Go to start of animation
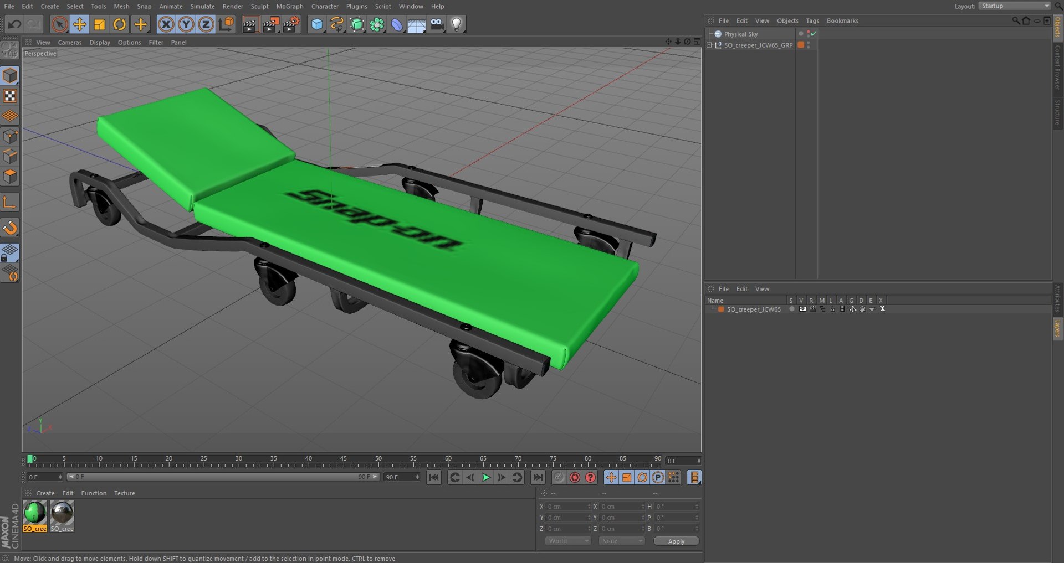 pyautogui.click(x=434, y=477)
